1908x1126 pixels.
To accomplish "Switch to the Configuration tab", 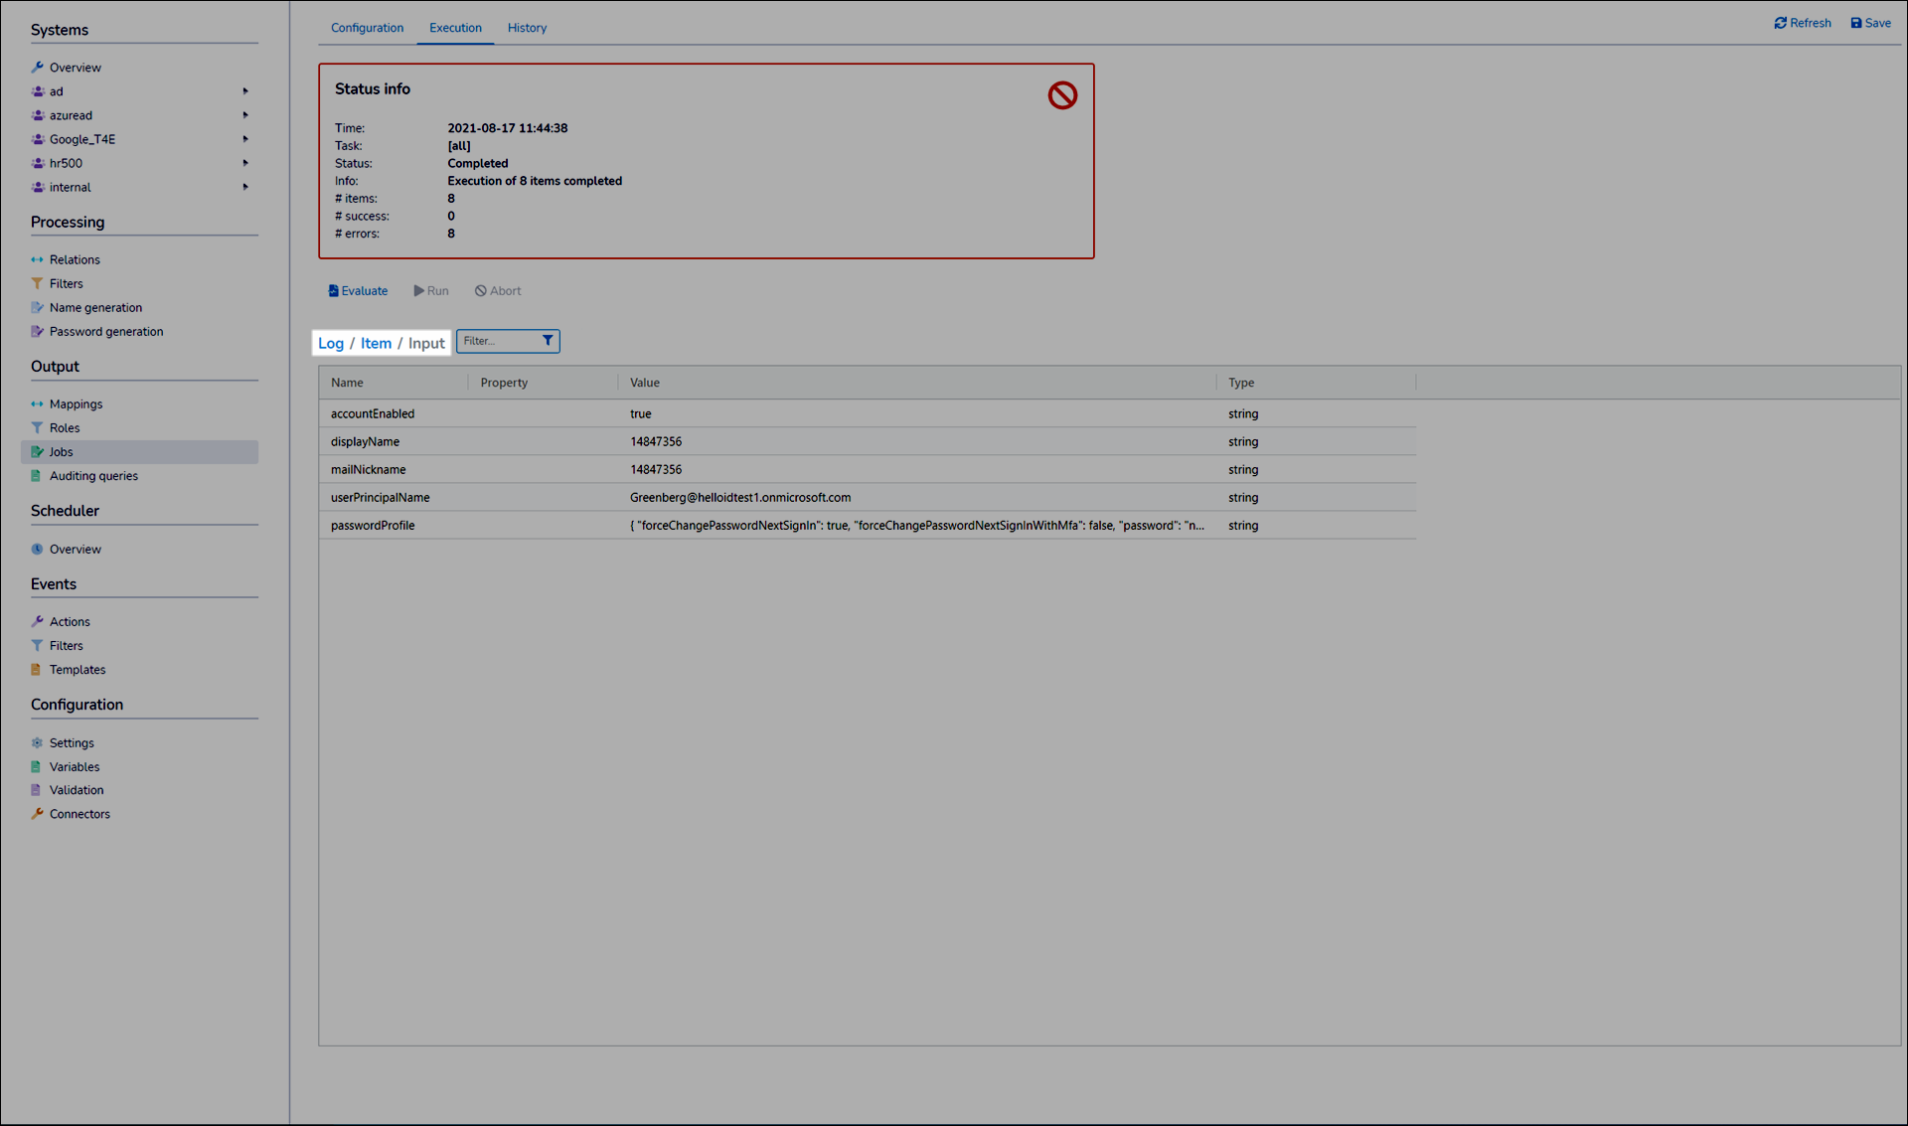I will pos(367,28).
